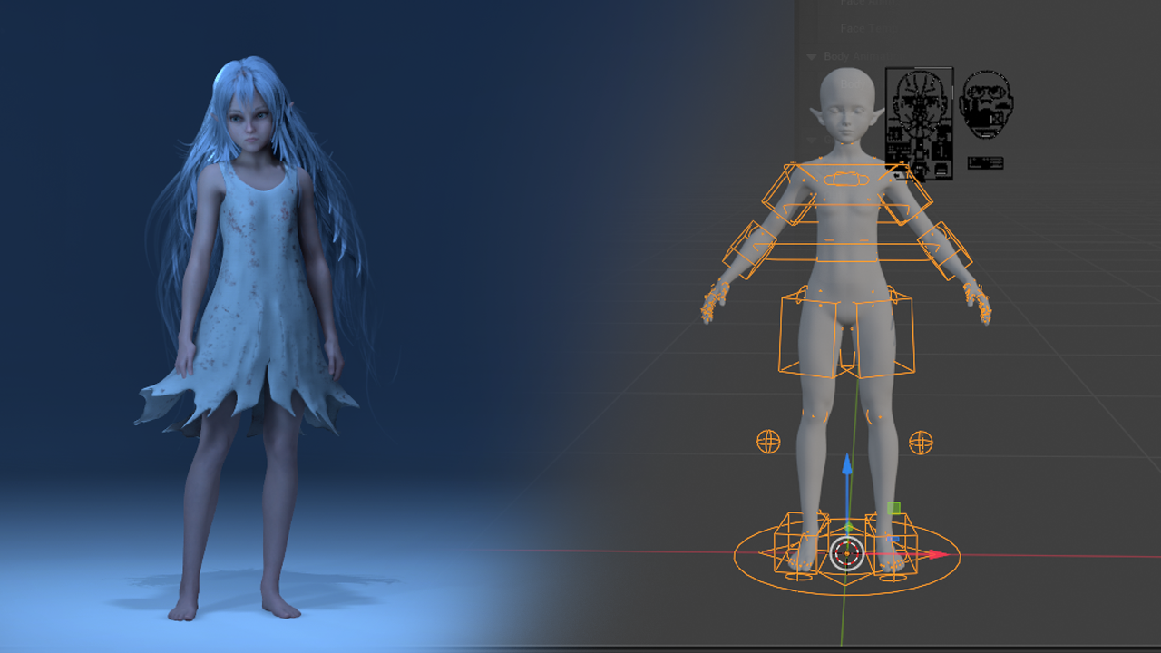The width and height of the screenshot is (1161, 653).
Task: Click the blue Z-axis move gizmo arrow
Action: (846, 466)
